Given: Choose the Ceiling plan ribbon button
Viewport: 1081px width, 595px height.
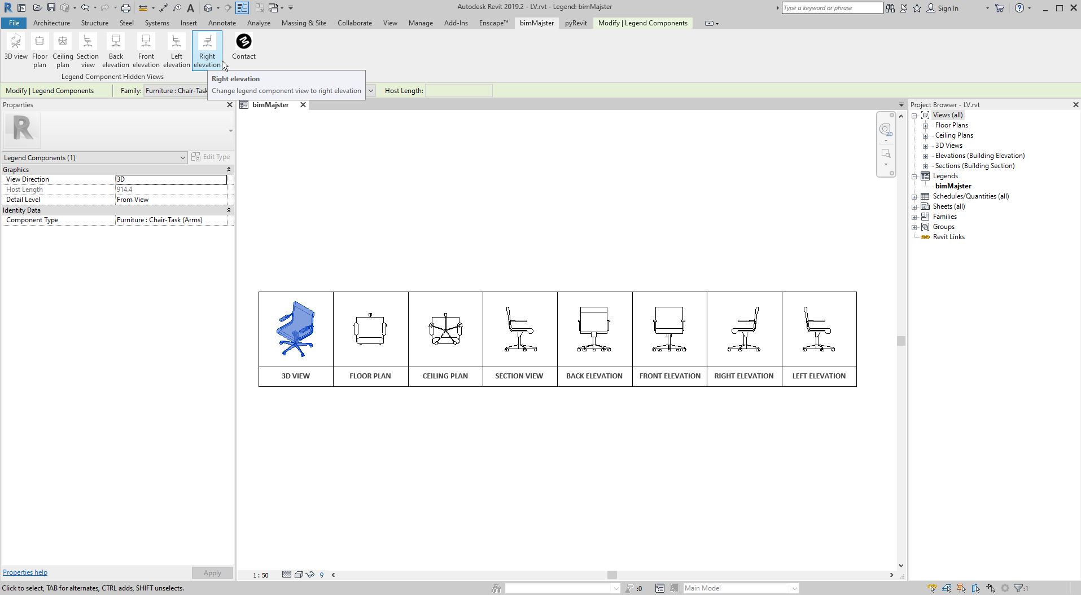Looking at the screenshot, I should click(63, 51).
